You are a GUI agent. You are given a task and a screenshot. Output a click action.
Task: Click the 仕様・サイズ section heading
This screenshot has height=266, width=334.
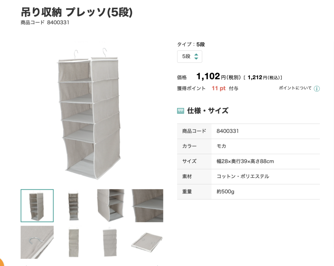[x=208, y=111]
